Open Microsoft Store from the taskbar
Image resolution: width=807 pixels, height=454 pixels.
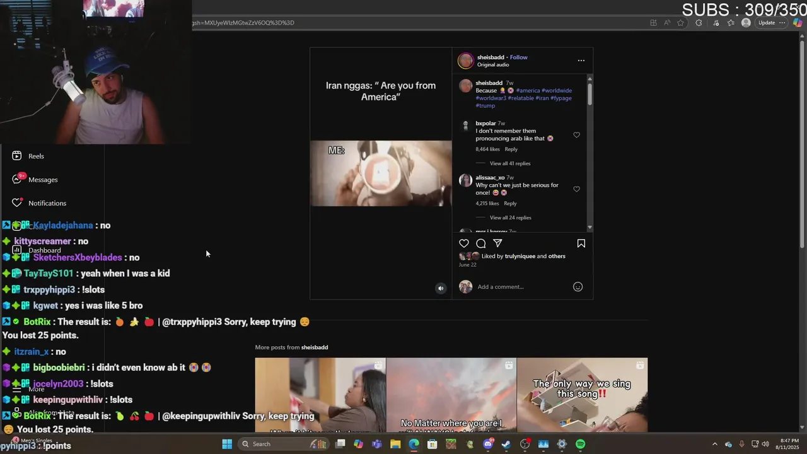pos(433,444)
